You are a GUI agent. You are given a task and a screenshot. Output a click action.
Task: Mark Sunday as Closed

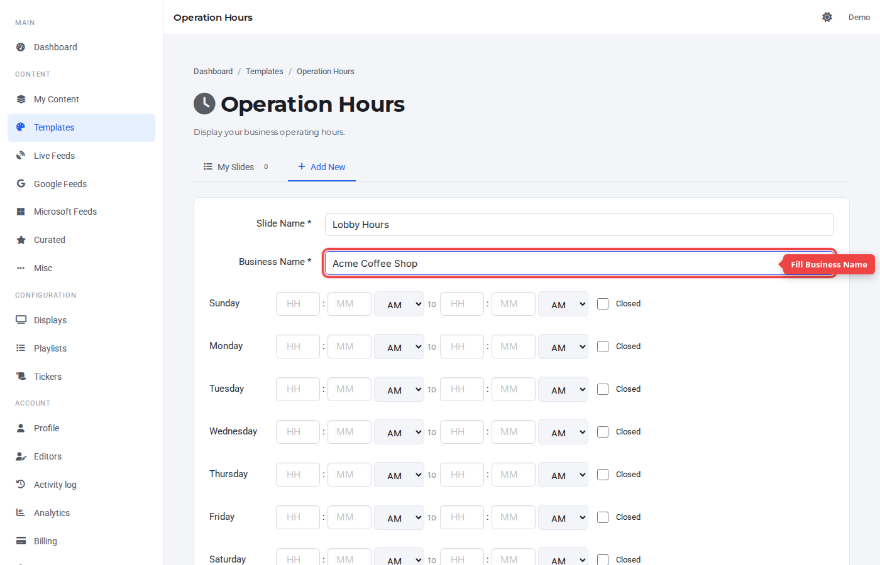(603, 304)
